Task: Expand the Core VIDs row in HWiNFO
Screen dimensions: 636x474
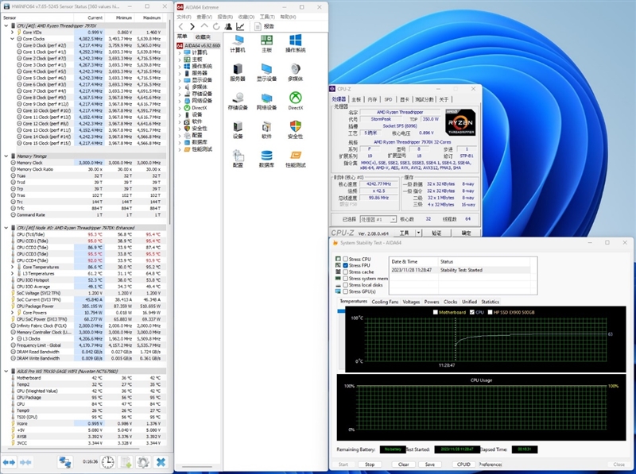Action: coord(12,33)
